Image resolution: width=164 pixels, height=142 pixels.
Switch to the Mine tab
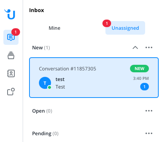(x=54, y=28)
